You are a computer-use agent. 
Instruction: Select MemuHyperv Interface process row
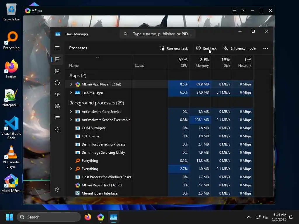click(x=159, y=193)
